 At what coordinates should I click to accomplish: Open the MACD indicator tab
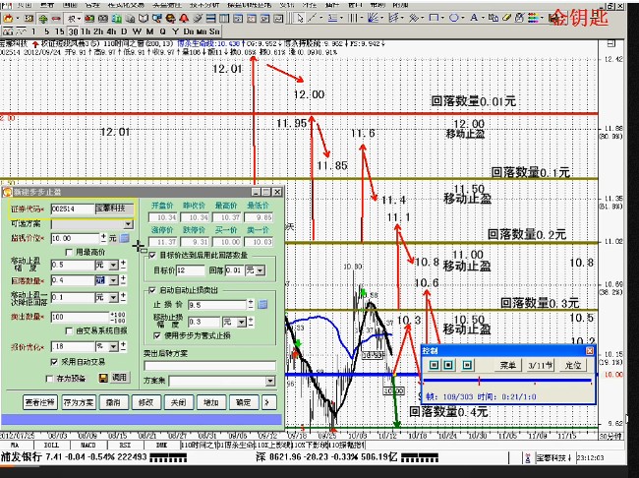87,445
